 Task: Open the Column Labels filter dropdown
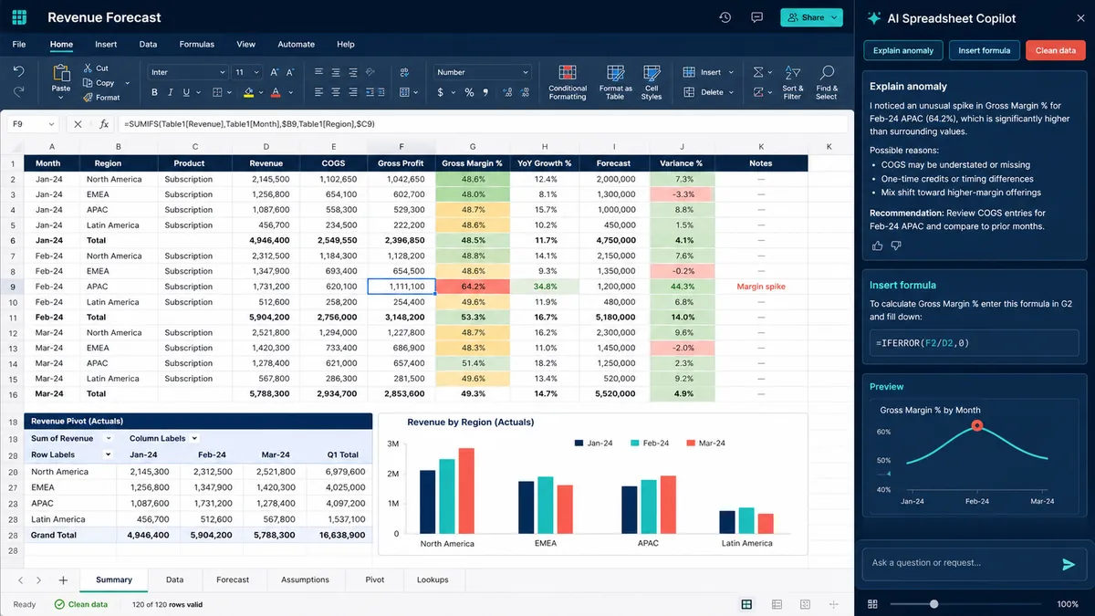coord(193,438)
